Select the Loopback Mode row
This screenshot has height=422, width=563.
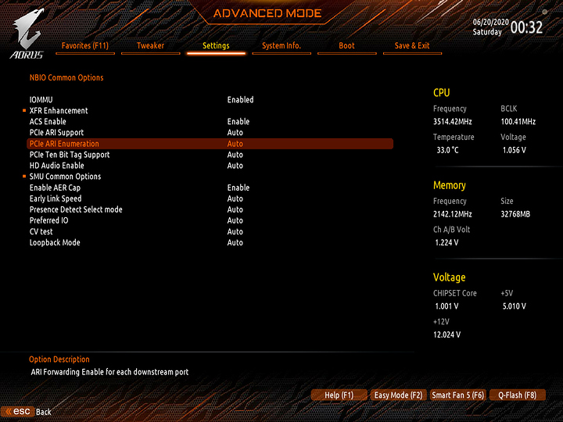pos(55,242)
